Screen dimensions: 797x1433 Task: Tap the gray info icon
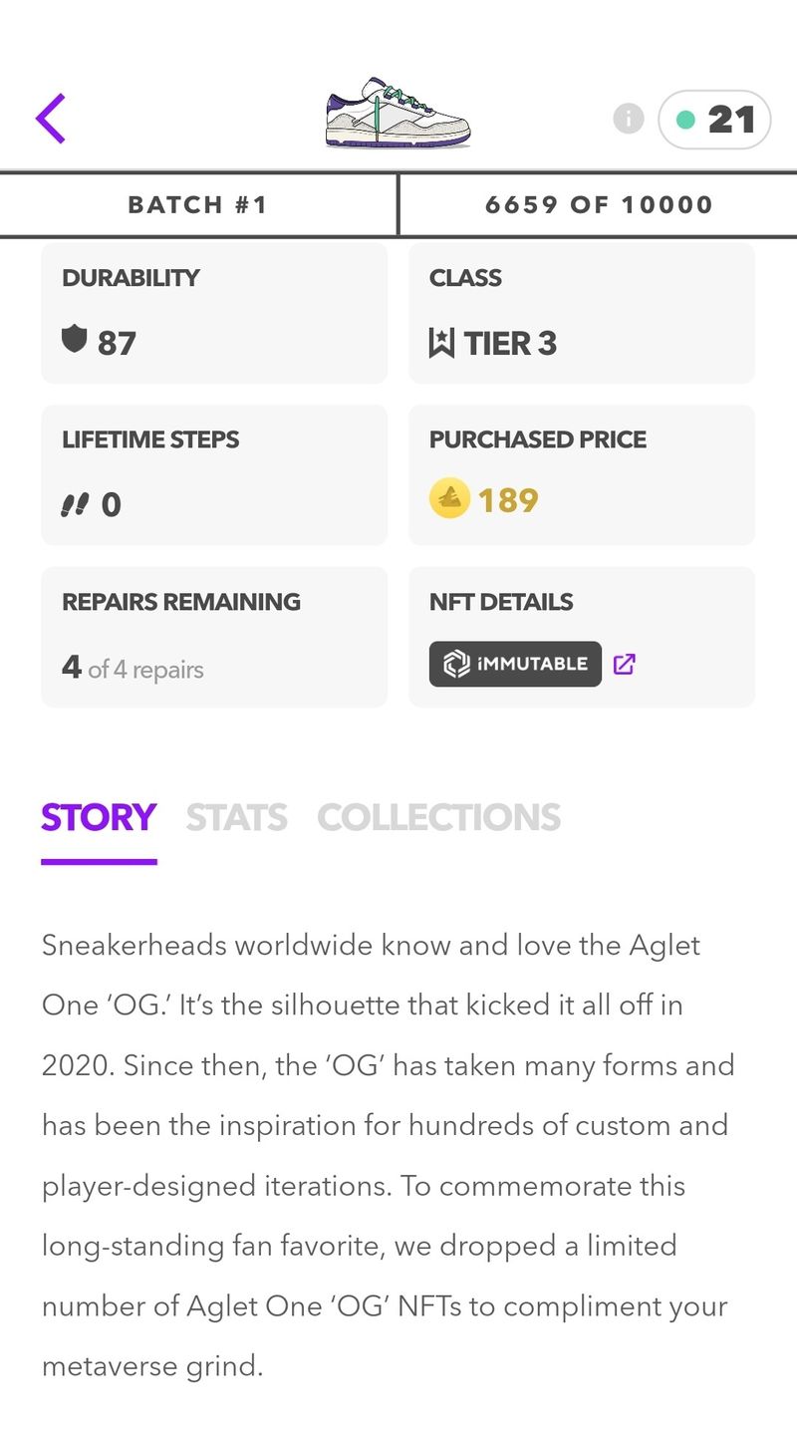coord(628,120)
